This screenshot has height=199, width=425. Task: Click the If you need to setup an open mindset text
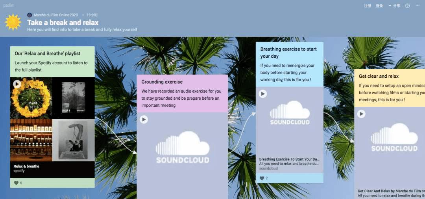coord(392,93)
